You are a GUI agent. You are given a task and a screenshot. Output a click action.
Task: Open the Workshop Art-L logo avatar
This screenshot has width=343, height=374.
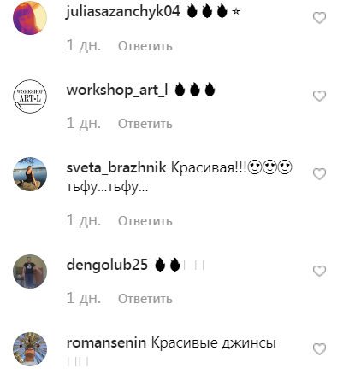30,96
